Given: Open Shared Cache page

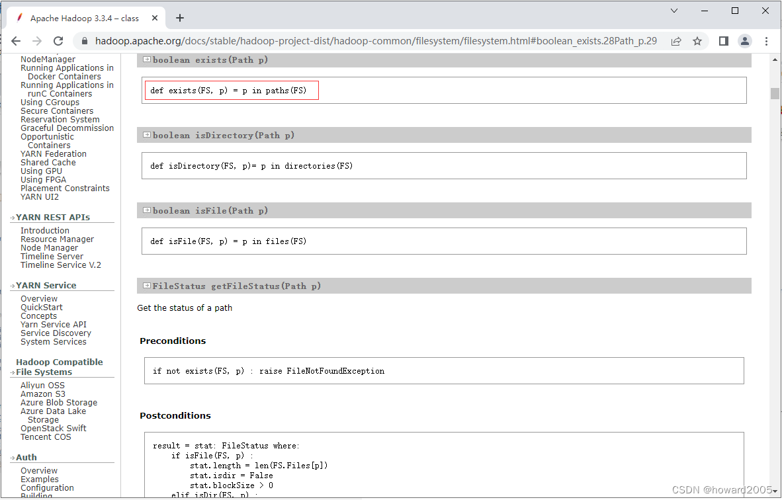Looking at the screenshot, I should pos(48,163).
